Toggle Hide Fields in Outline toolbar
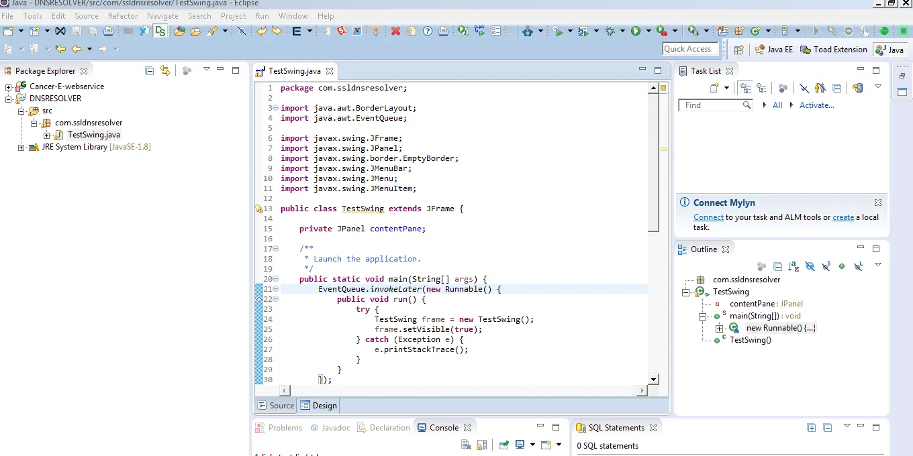 point(810,266)
